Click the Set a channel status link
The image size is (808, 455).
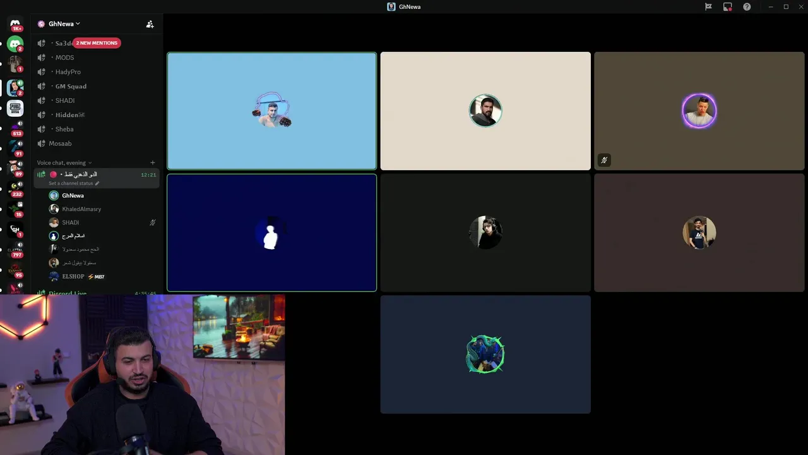[71, 183]
